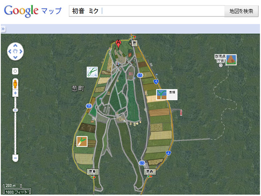
Task: Pan the map up with arrow
Action: tap(15, 45)
